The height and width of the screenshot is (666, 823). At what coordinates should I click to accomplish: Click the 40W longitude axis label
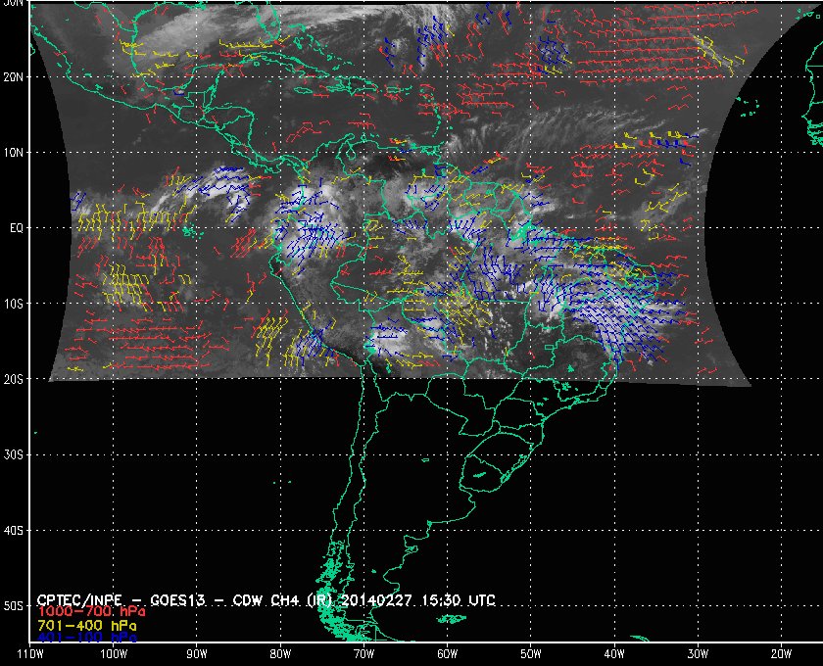click(613, 653)
